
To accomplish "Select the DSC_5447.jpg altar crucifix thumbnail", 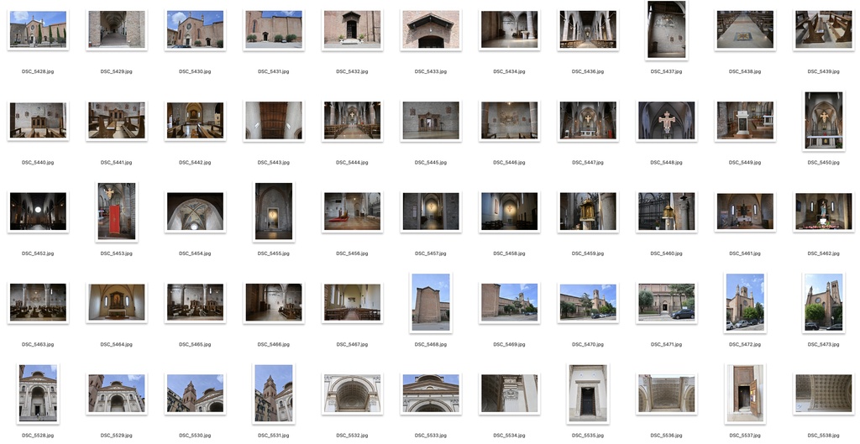I will (x=588, y=121).
